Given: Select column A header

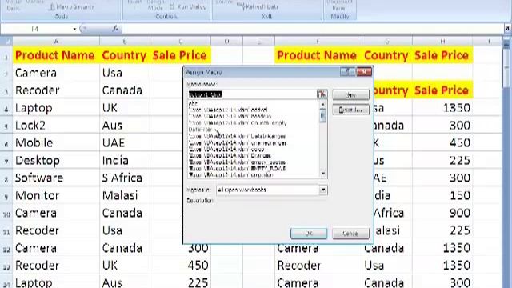Looking at the screenshot, I should coord(56,41).
